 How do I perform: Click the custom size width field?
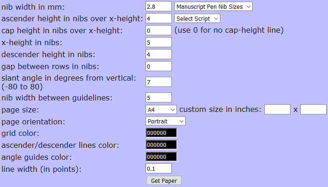pyautogui.click(x=277, y=110)
